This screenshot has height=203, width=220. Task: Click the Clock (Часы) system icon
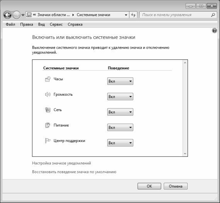point(48,79)
